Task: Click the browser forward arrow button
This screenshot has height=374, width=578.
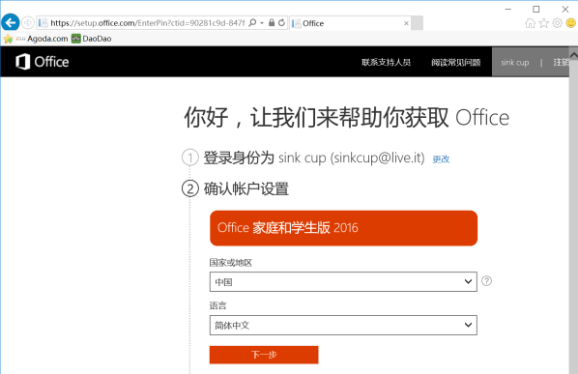Action: pyautogui.click(x=28, y=23)
